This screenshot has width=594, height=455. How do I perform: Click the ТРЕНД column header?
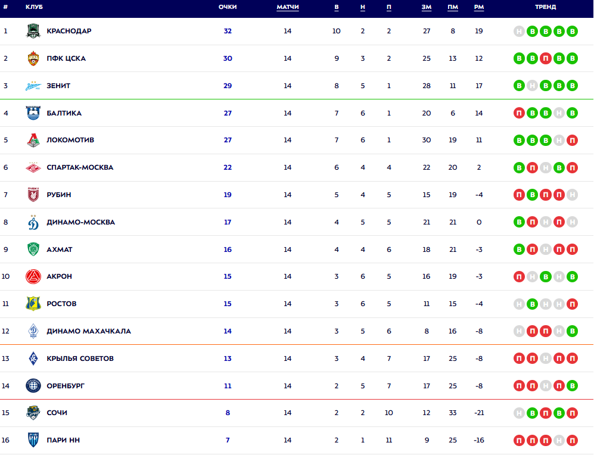545,7
